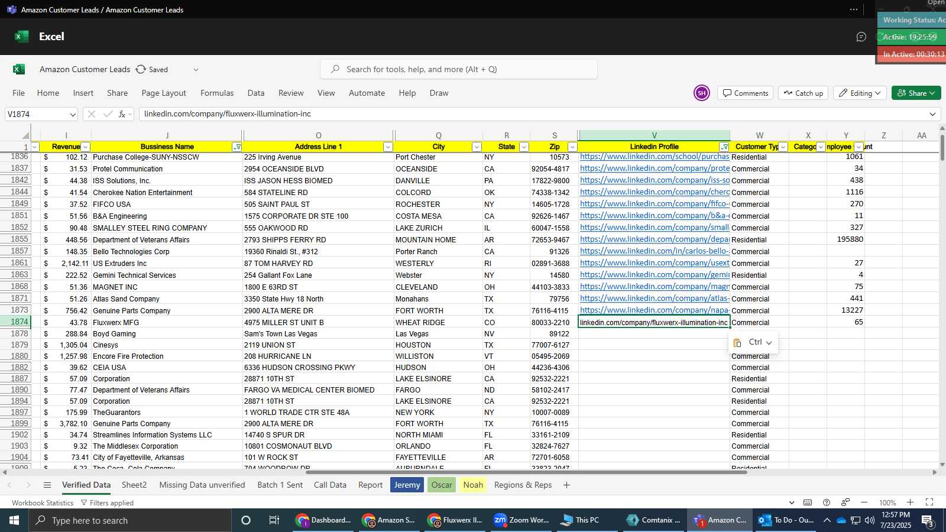Expand the Name Box dropdown arrow
This screenshot has height=532, width=946.
pyautogui.click(x=73, y=114)
